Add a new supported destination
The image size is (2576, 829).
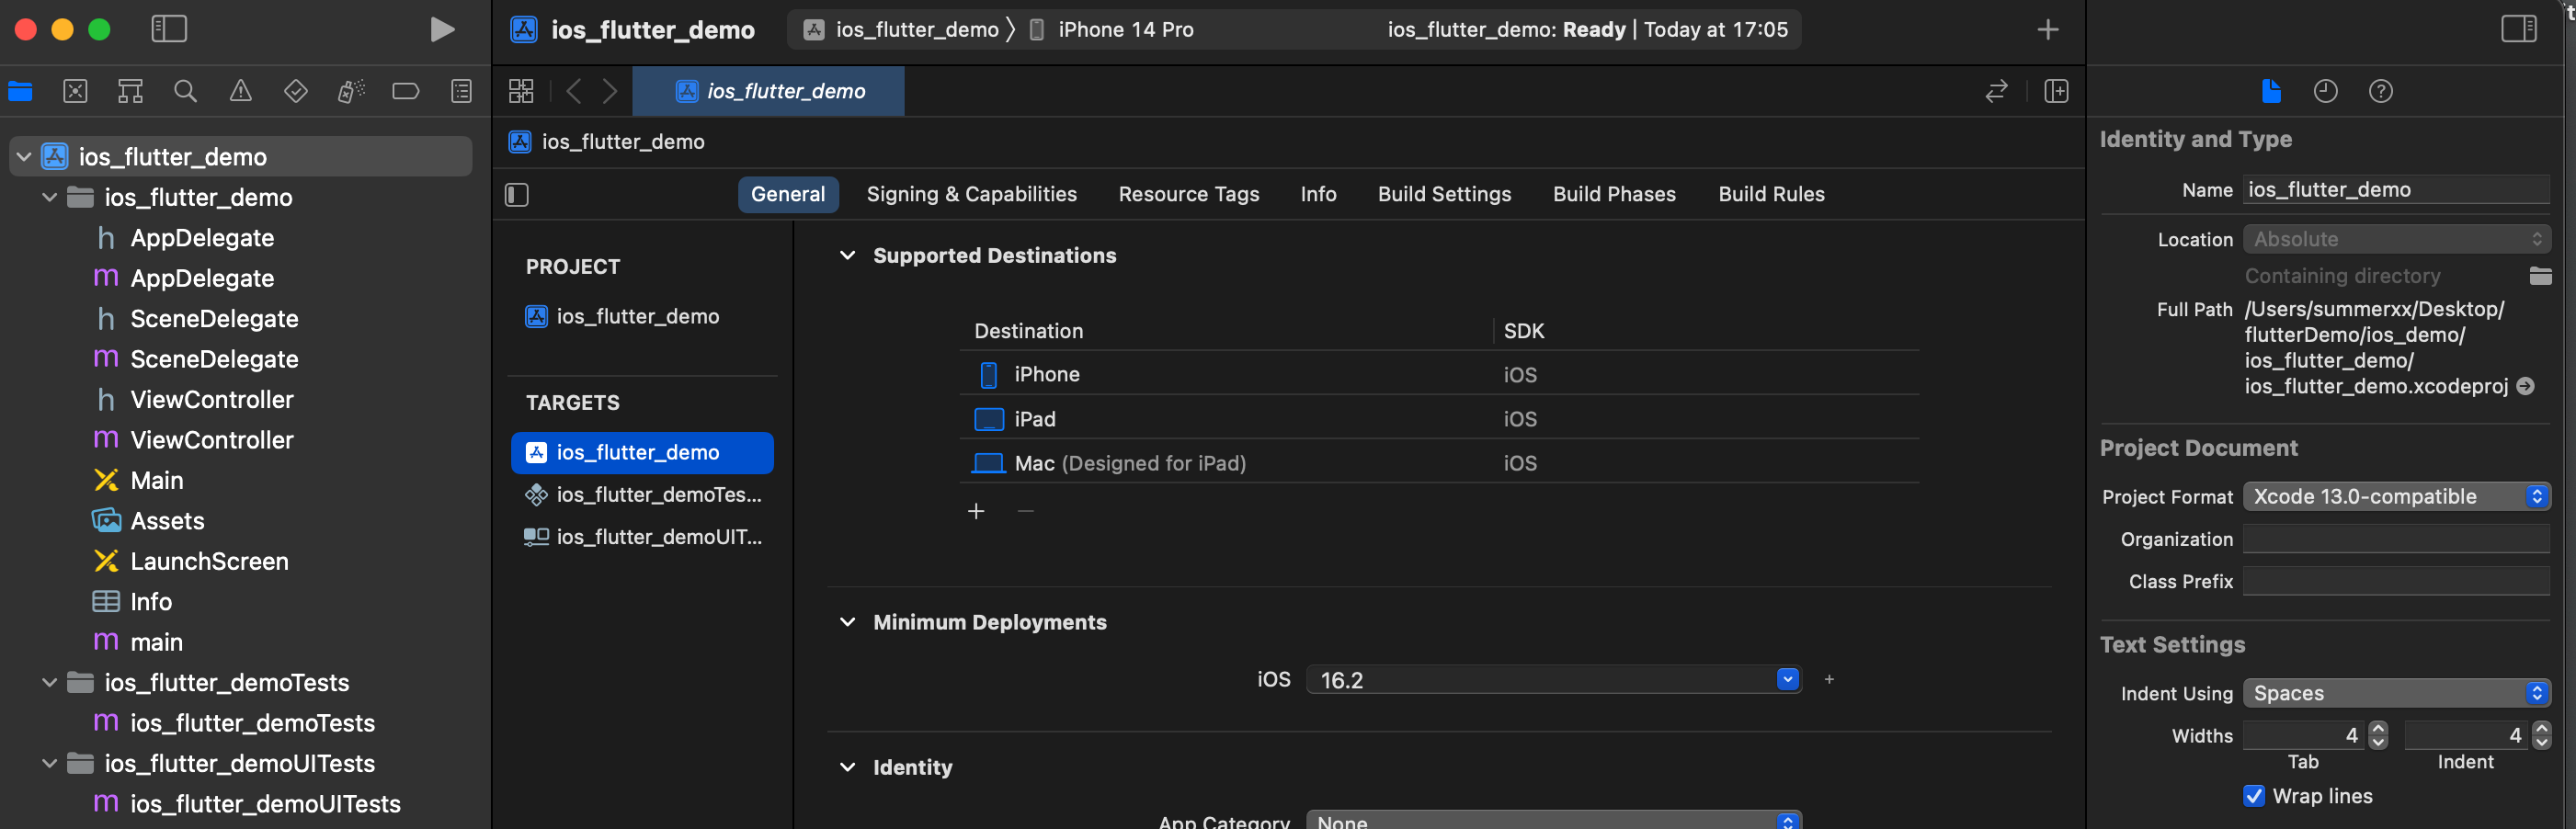point(976,511)
